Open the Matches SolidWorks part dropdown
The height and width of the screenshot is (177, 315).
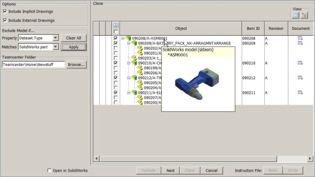(x=56, y=47)
